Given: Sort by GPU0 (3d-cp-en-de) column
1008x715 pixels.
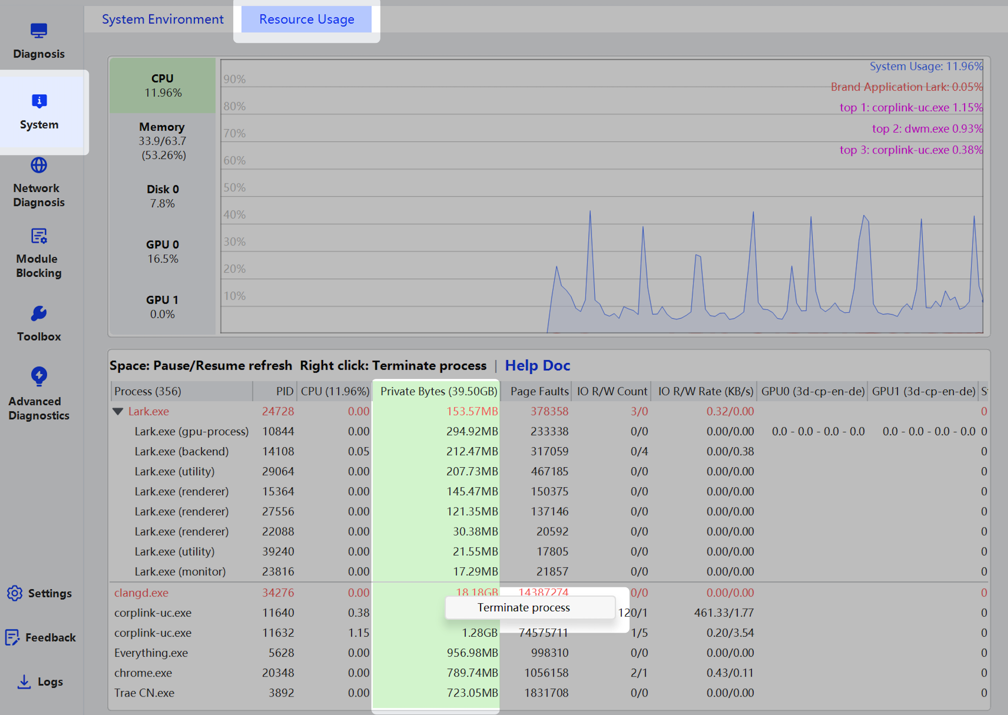Looking at the screenshot, I should coord(813,391).
